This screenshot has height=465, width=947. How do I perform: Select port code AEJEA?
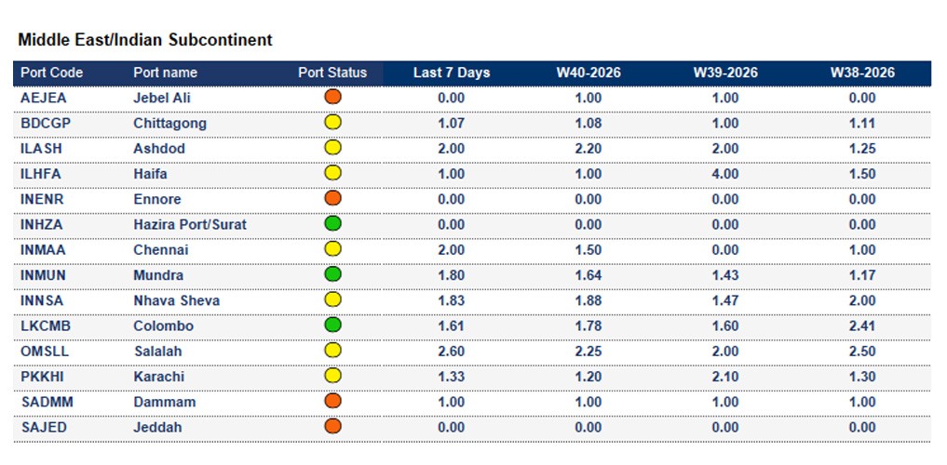(44, 99)
